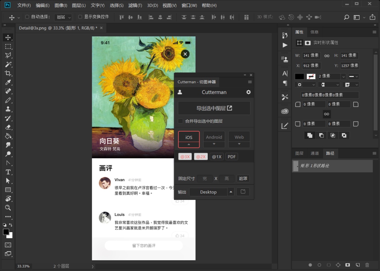Open the 窗口(W) menu
This screenshot has height=271, width=380.
[189, 5]
